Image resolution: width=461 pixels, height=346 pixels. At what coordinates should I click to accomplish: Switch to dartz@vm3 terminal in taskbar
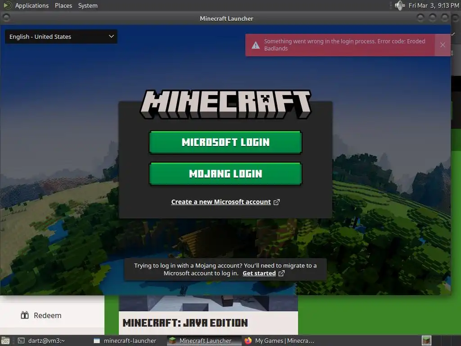46,341
